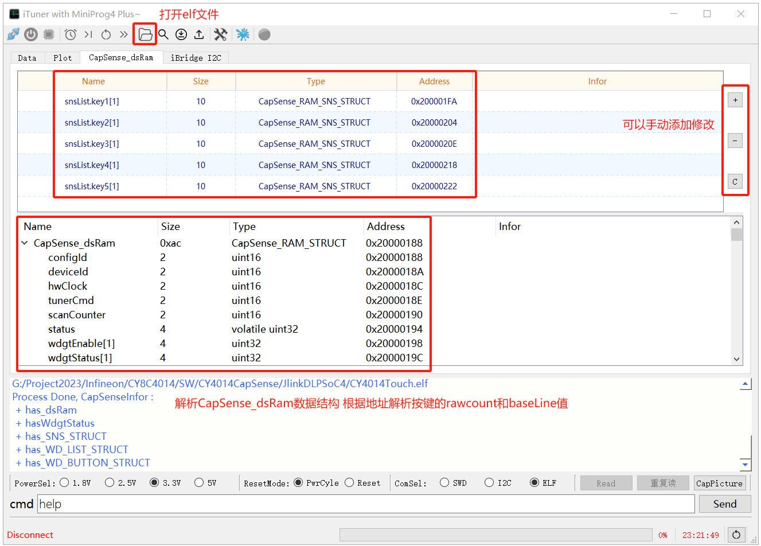Screen dimensions: 761x546
Task: Select the CapSense_dsRam tab
Action: pos(121,57)
